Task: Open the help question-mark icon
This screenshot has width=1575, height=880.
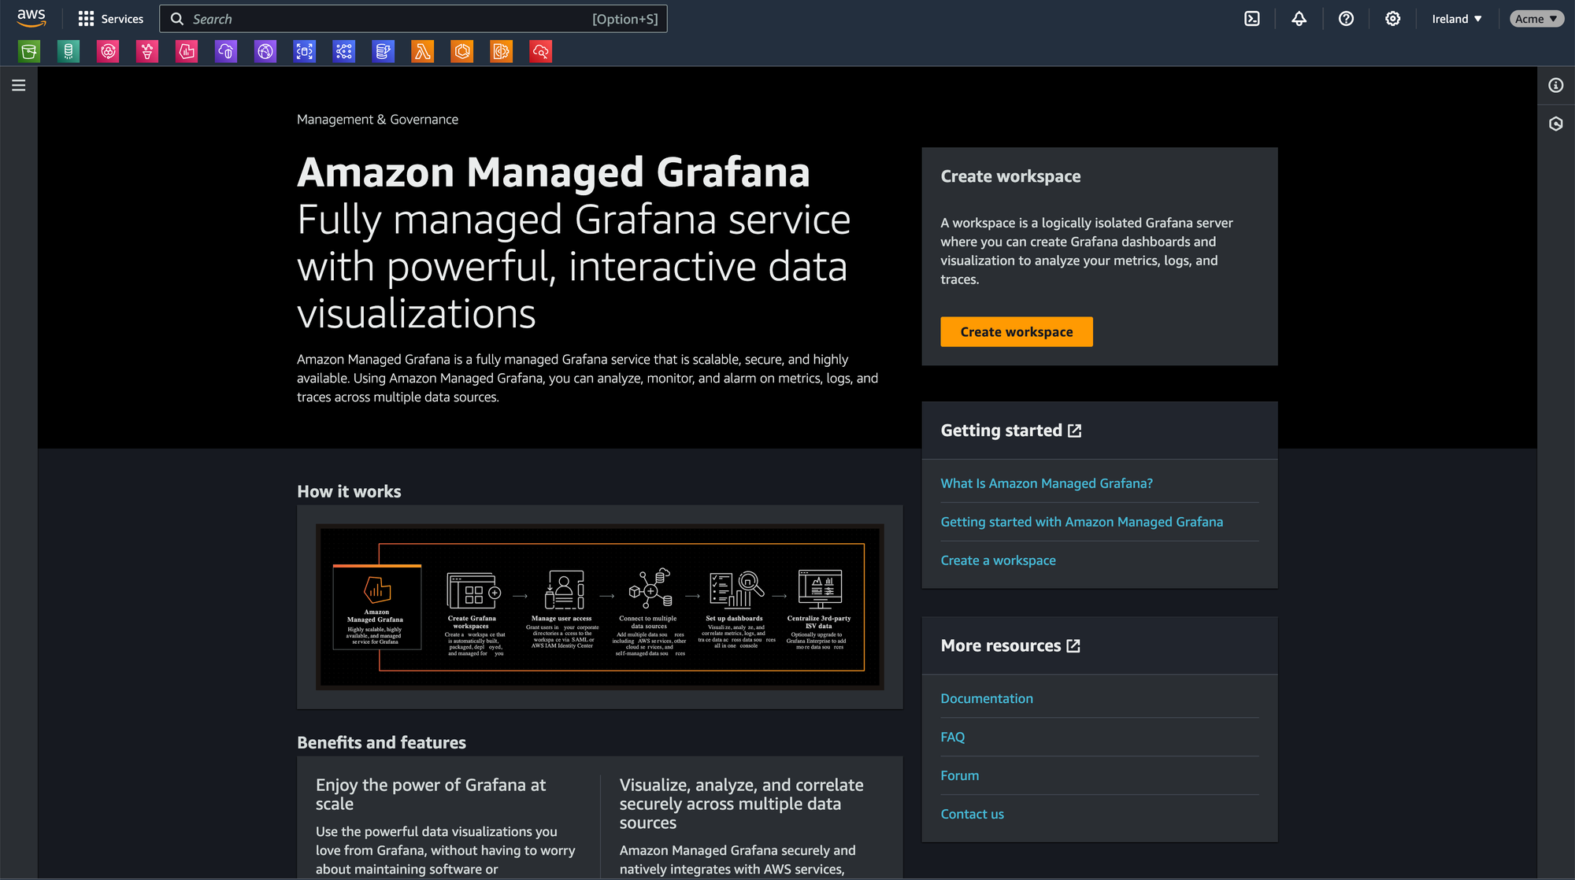Action: click(x=1346, y=19)
